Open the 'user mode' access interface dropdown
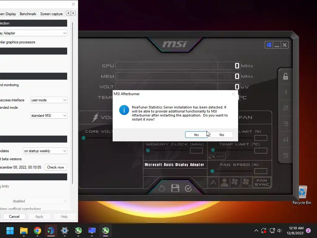Screen dimensions: 317x238 [x=49, y=100]
